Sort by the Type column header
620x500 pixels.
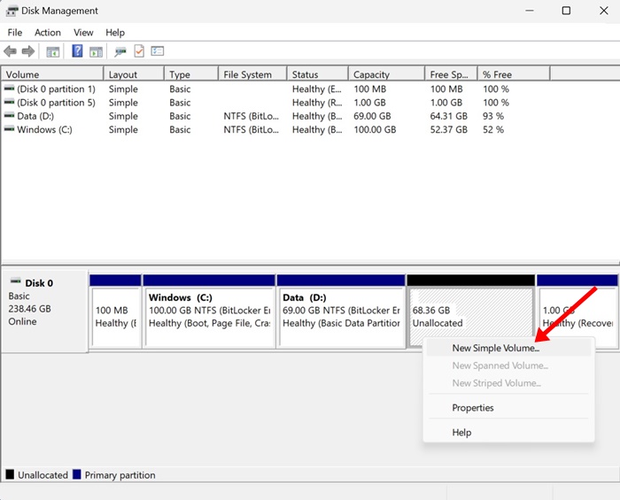[191, 74]
